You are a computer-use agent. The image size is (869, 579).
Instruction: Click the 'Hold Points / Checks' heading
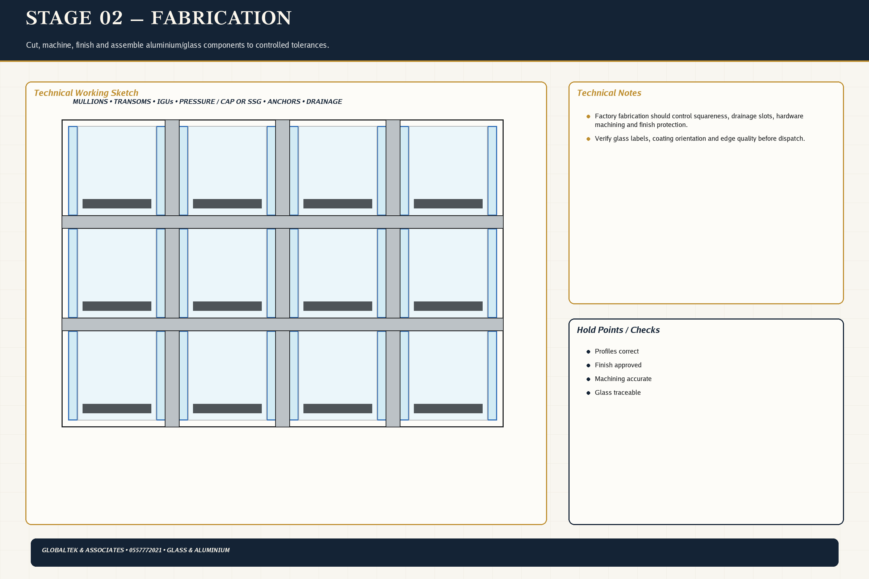pyautogui.click(x=618, y=330)
